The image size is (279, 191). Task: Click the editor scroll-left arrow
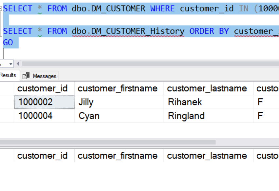pyautogui.click(x=18, y=64)
